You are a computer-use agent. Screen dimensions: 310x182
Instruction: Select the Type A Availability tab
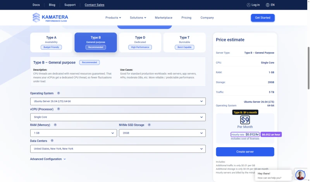(51, 43)
